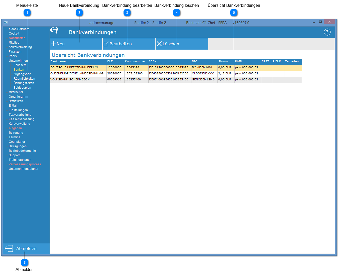Open Organigramm in sidebar
This screenshot has width=339, height=276.
pyautogui.click(x=19, y=97)
